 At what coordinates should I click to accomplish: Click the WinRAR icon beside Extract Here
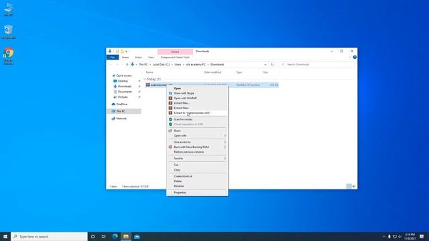[170, 108]
